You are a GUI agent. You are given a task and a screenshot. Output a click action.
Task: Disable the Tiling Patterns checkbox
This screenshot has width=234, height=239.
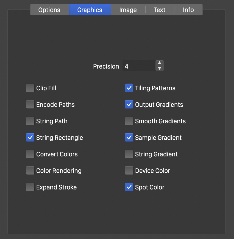(x=129, y=88)
